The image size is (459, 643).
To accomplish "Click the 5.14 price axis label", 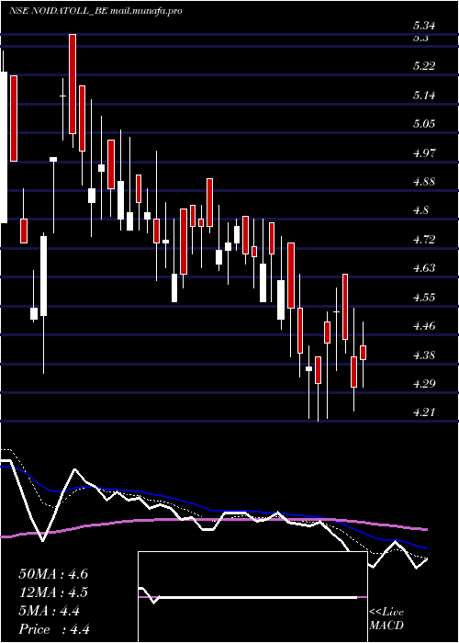I will click(424, 96).
